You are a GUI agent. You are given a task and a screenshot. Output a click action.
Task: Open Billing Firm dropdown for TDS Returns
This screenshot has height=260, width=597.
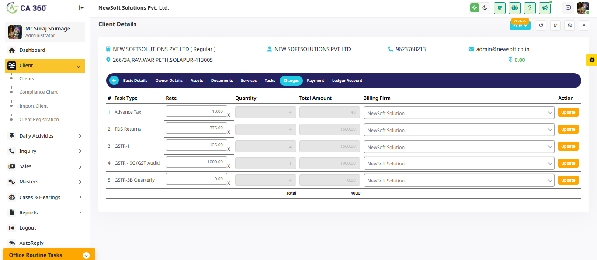459,130
